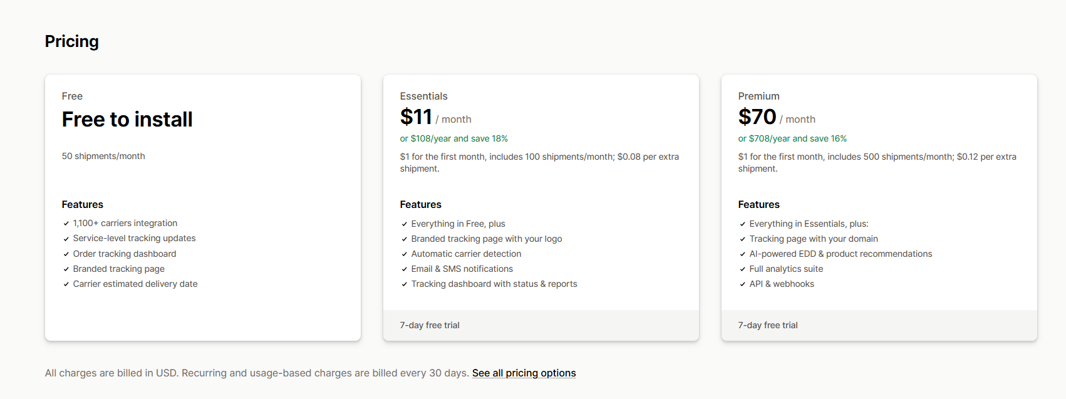Click checkmark beside API & webhooks
Screen dimensions: 1066x399
coord(742,284)
